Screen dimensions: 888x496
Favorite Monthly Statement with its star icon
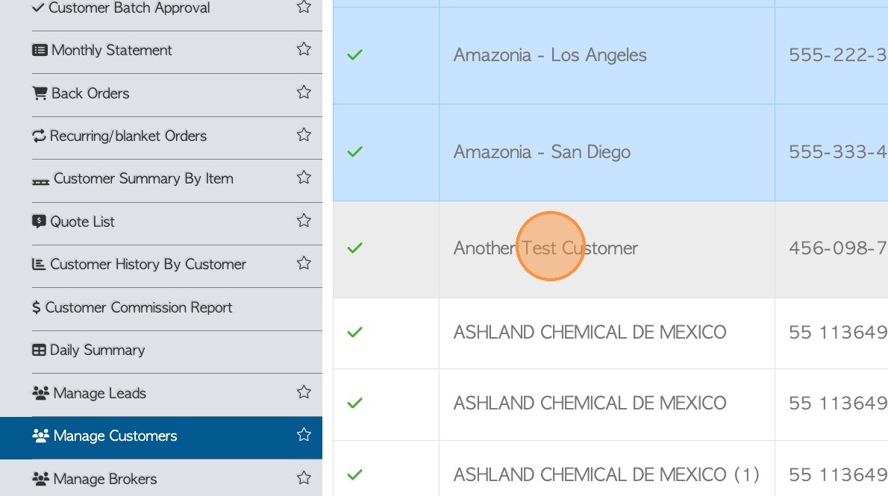(304, 49)
